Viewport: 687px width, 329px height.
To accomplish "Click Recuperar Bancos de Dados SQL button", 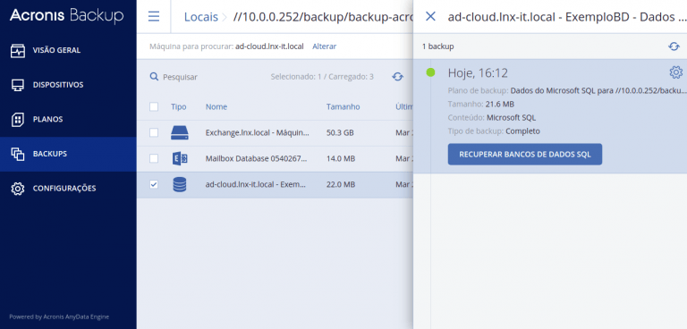I will click(x=525, y=154).
